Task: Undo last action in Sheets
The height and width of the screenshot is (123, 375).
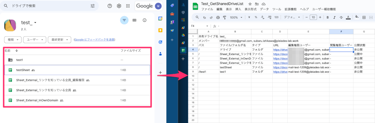Action: [204, 17]
